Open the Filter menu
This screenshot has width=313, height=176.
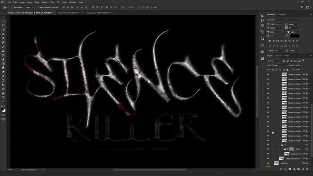click(x=52, y=2)
